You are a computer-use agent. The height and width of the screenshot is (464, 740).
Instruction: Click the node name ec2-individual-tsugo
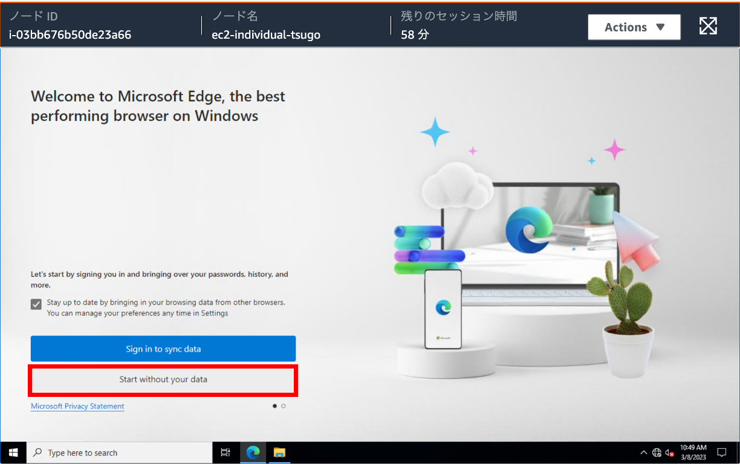pos(266,34)
